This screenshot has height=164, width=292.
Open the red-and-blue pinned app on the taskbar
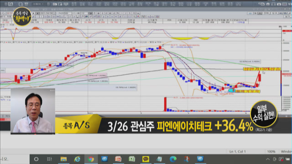[187, 159]
